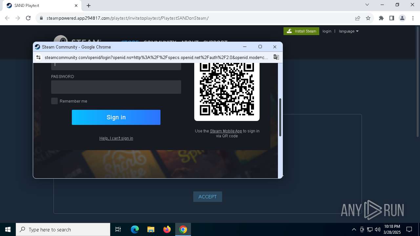Focus the PASSWORD input field
The height and width of the screenshot is (236, 420).
click(x=116, y=87)
